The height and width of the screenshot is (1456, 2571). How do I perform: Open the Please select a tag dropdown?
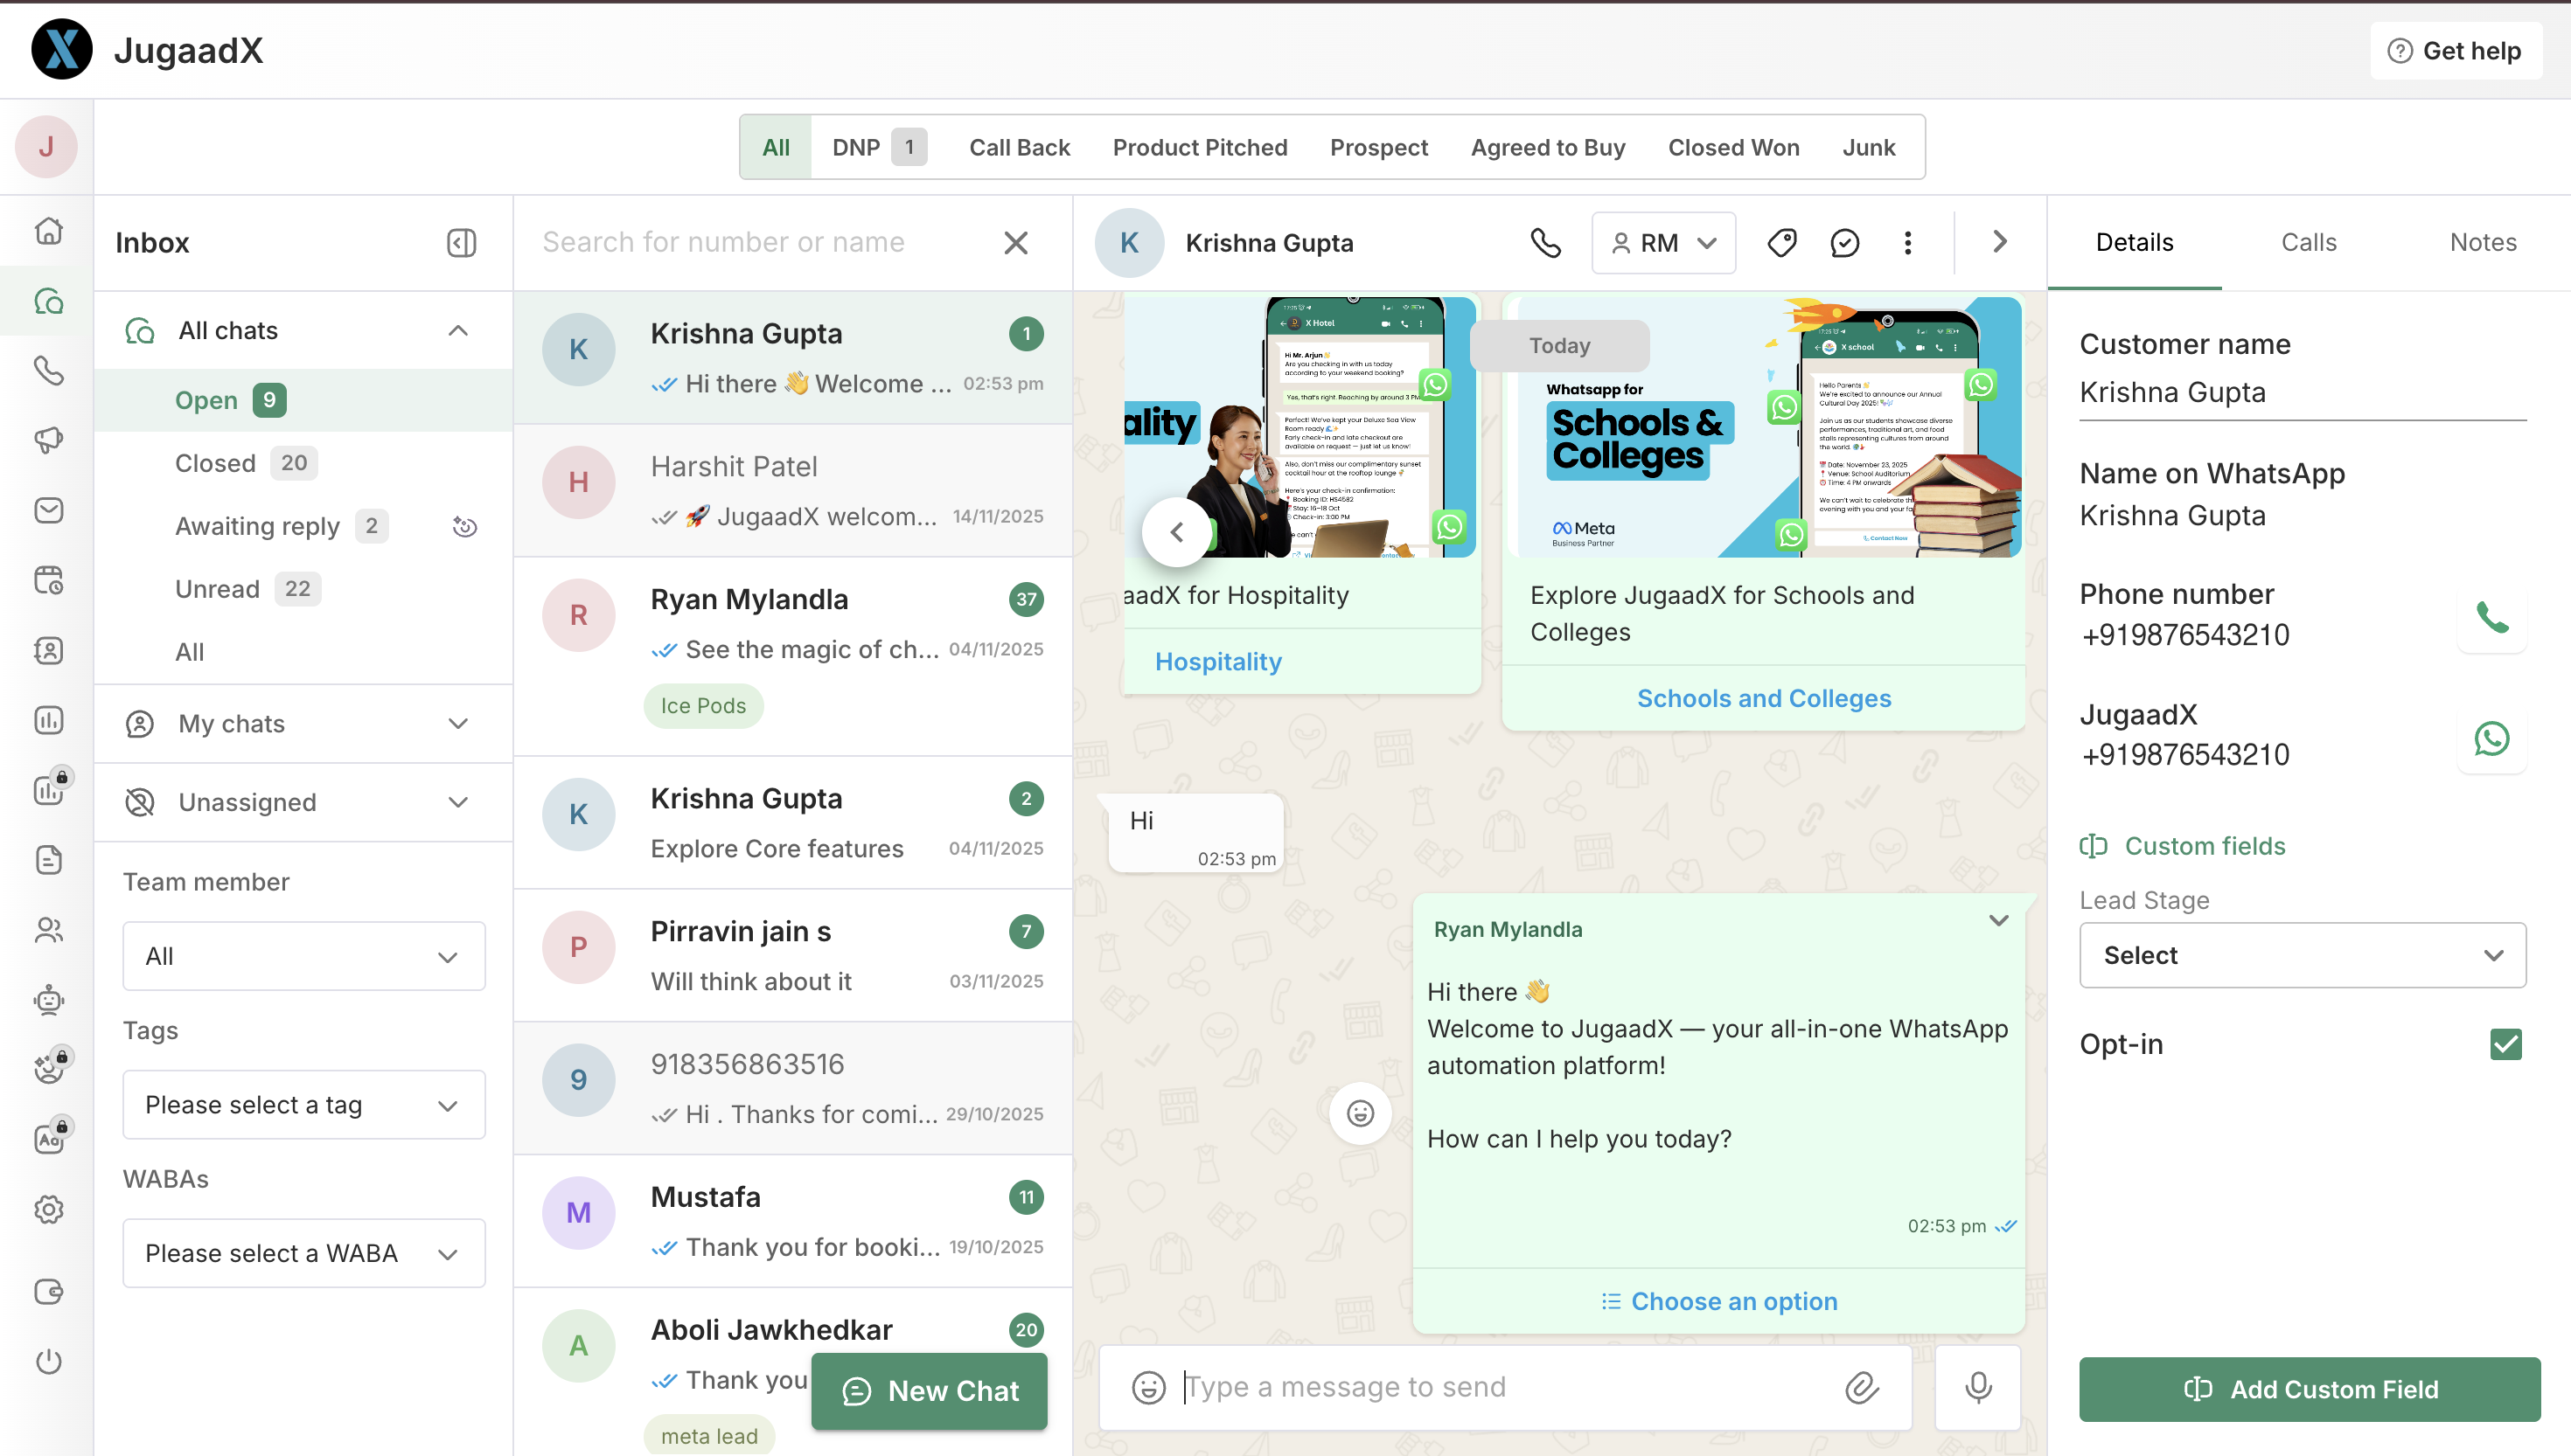[x=303, y=1105]
